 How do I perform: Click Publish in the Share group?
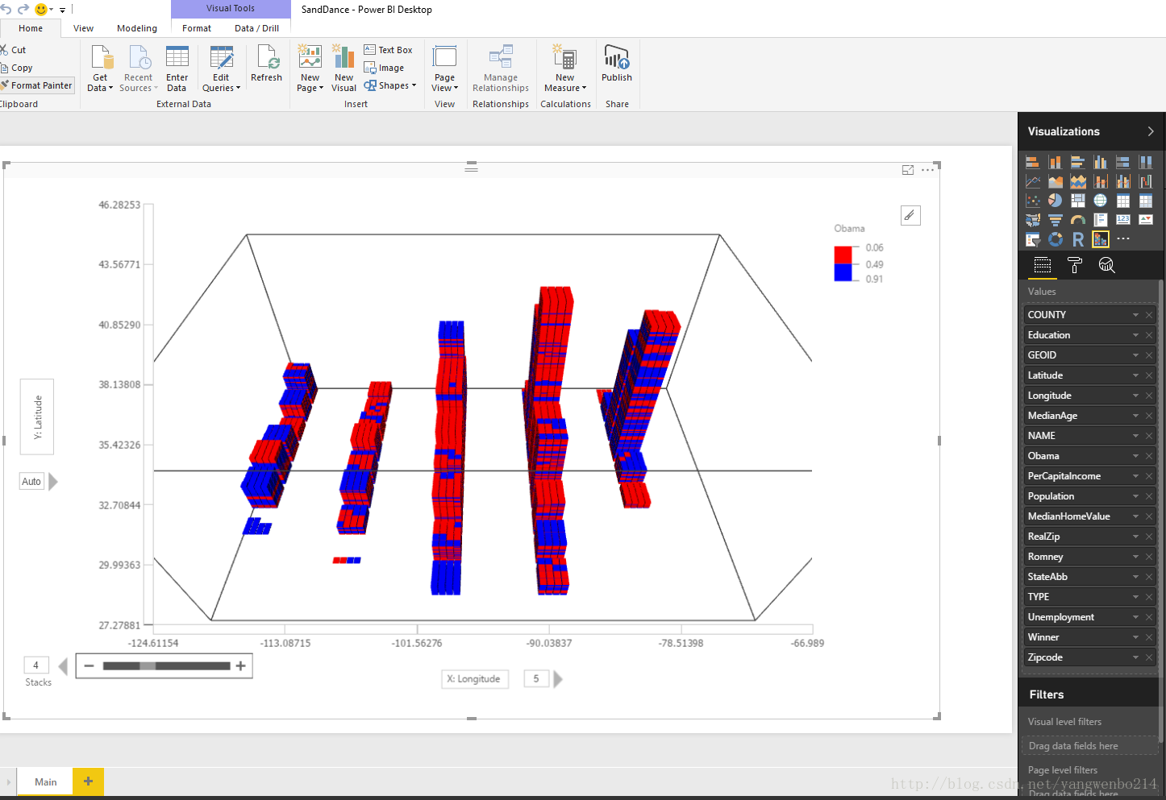(x=617, y=64)
